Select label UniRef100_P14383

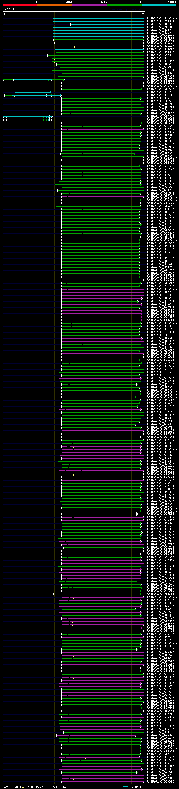(161, 594)
